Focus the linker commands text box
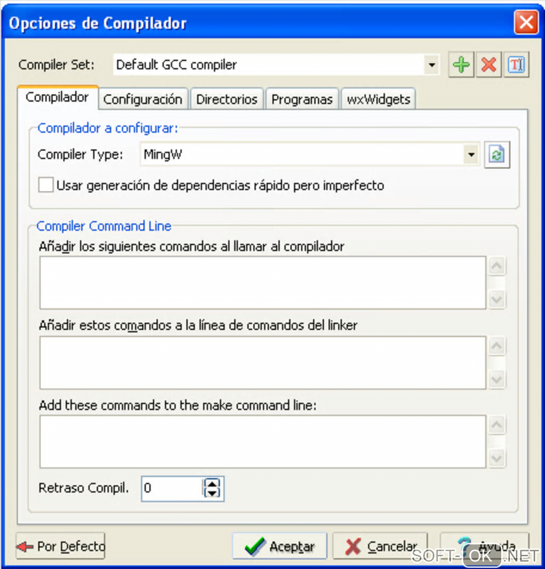This screenshot has width=545, height=569. point(263,363)
